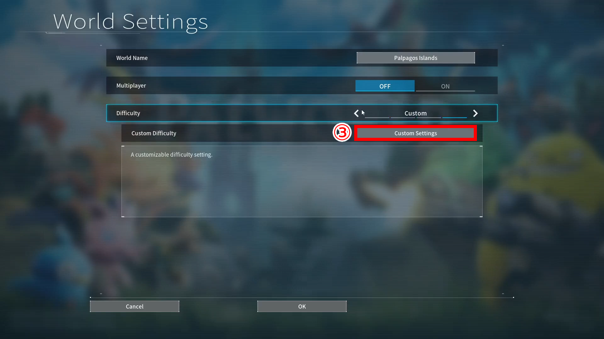Screen dimensions: 604x339
Task: Click the Multiplayer row label
Action: coord(131,85)
